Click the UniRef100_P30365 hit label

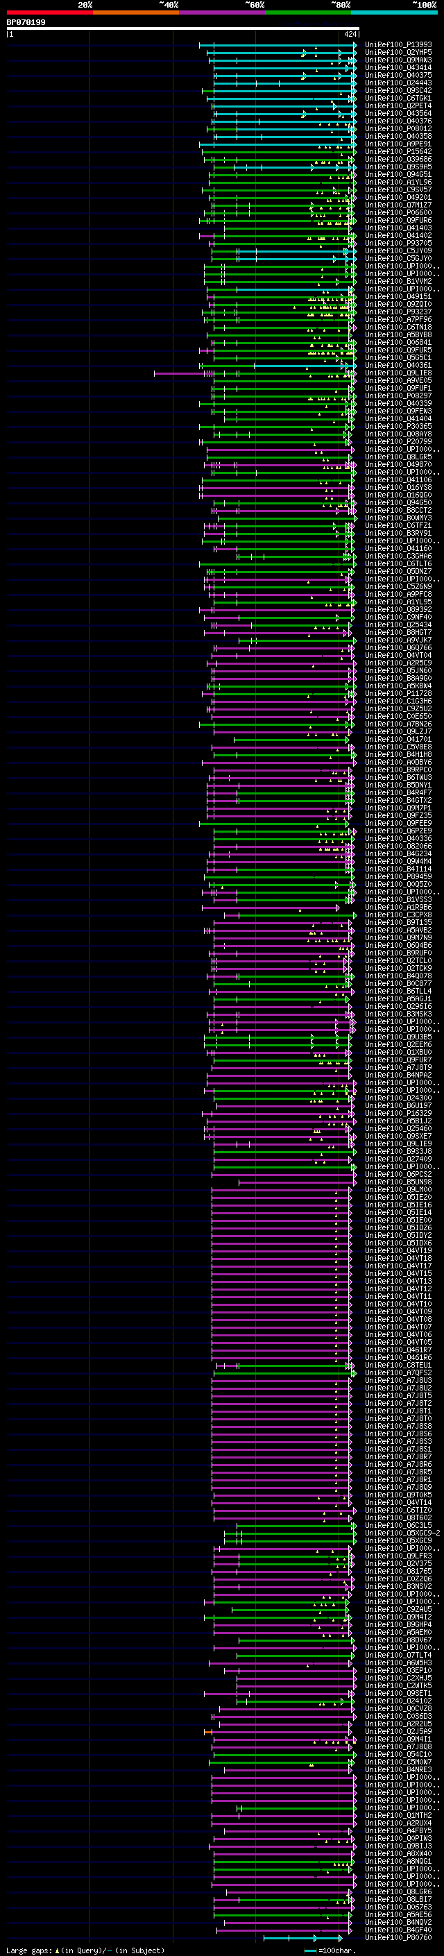coord(398,427)
